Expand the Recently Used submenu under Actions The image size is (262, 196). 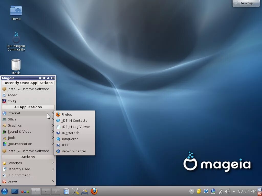coord(28,169)
